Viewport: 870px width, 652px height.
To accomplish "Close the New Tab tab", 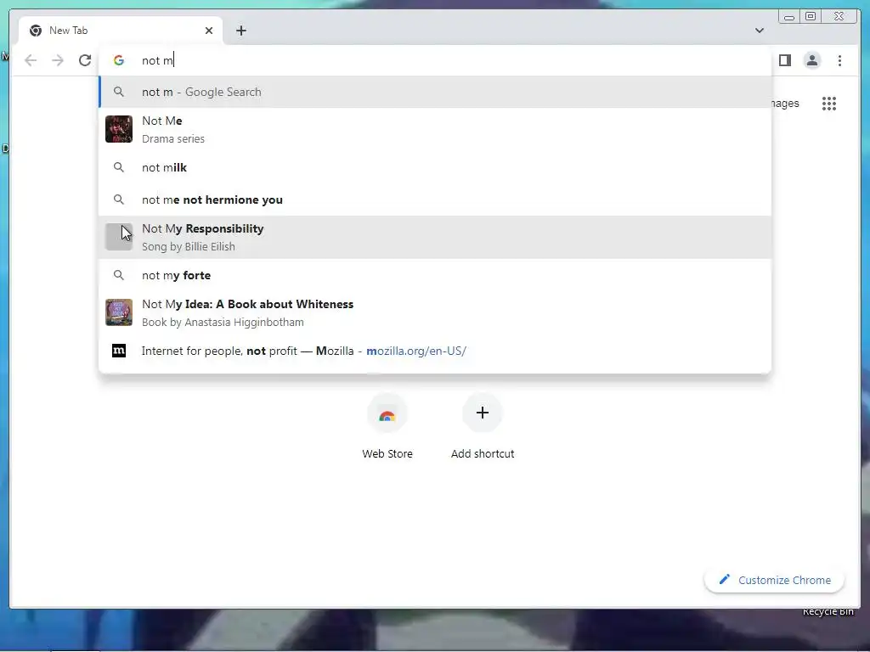I will point(209,31).
